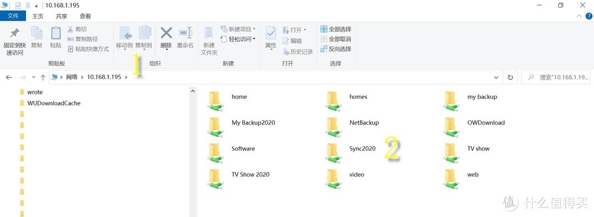Go up one level with the Up arrow

pyautogui.click(x=43, y=77)
